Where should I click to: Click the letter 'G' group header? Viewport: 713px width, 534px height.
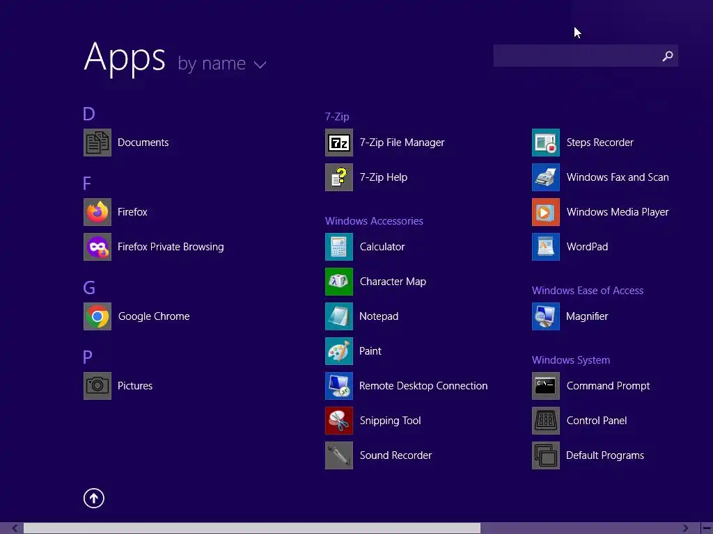pos(89,288)
